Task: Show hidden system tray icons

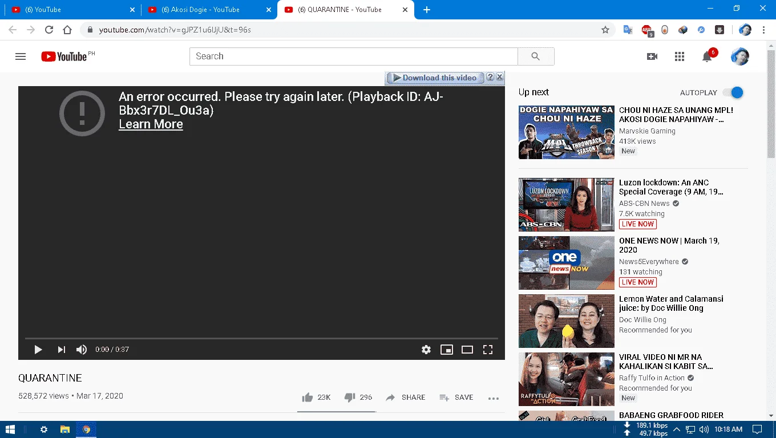Action: coord(677,429)
